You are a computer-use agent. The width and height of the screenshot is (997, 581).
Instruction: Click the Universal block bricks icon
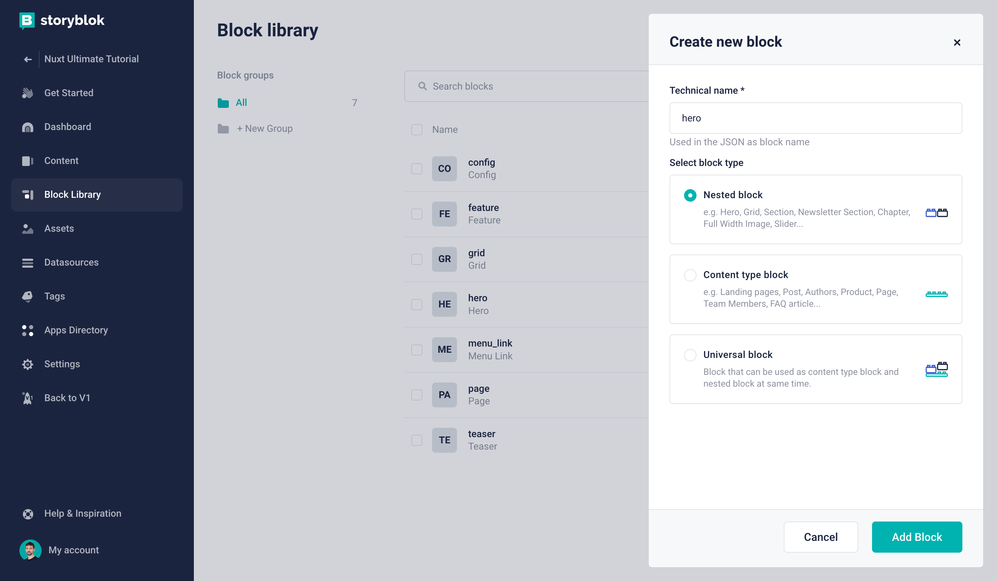(936, 370)
